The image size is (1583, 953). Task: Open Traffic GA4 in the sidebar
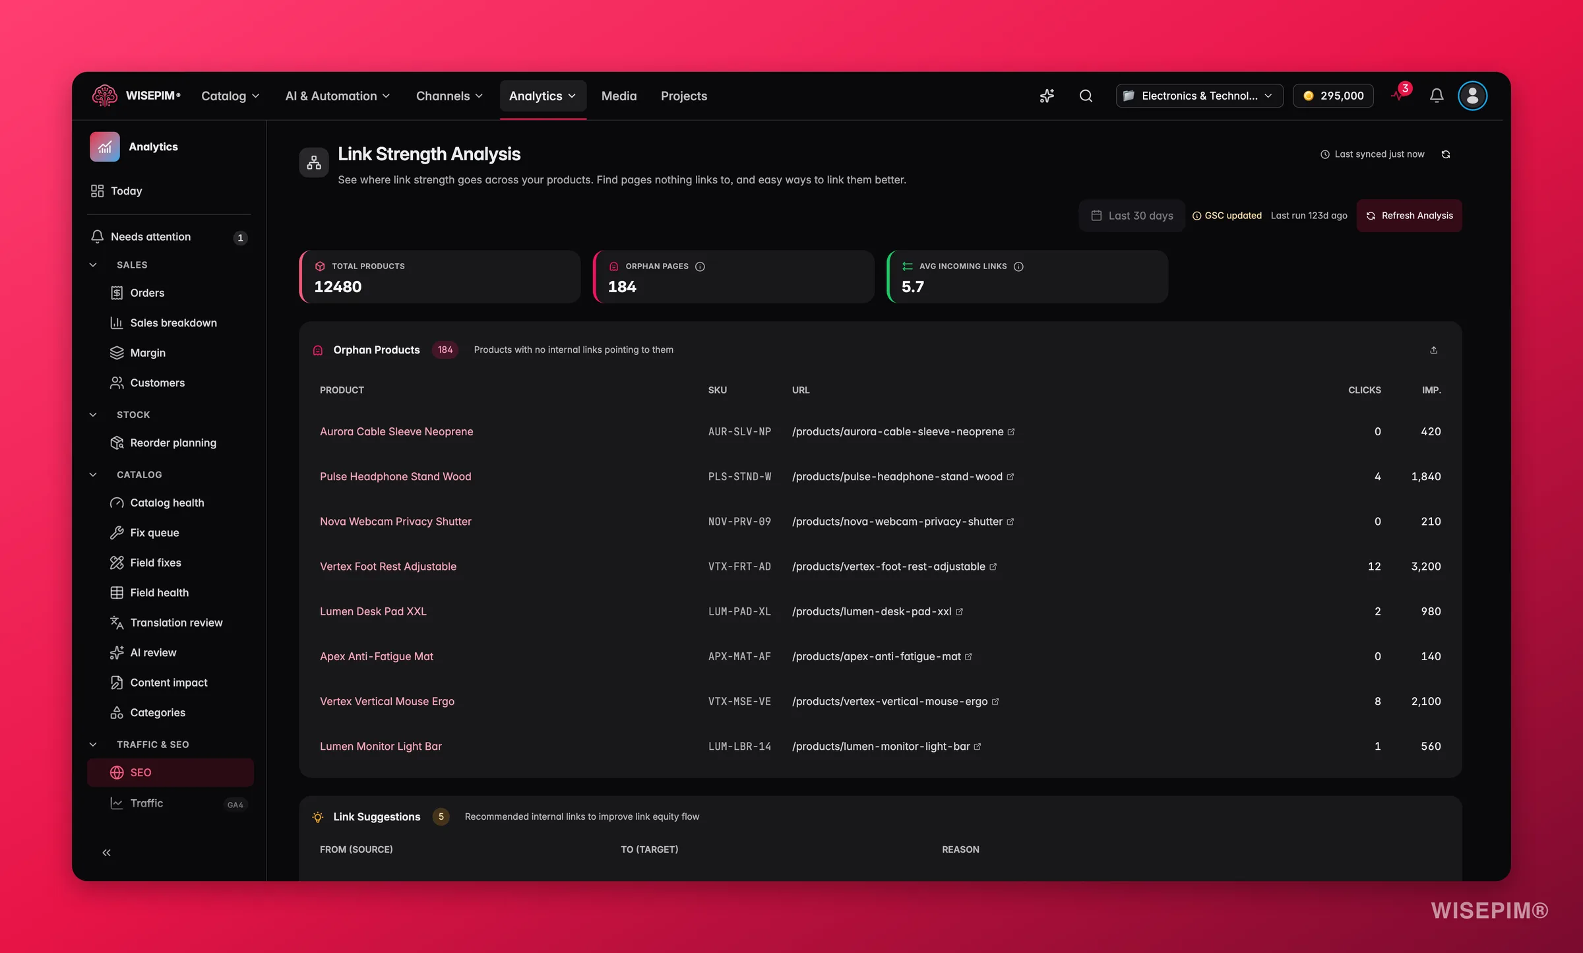pyautogui.click(x=170, y=803)
